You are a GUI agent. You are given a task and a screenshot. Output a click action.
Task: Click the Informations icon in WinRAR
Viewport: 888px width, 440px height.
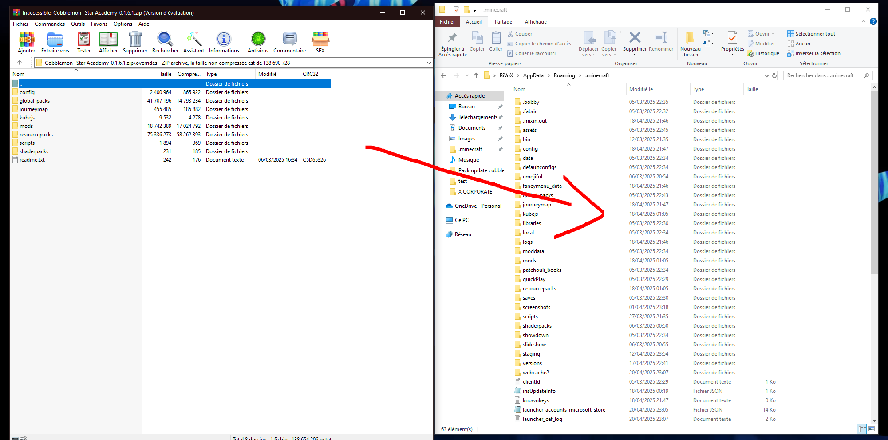click(x=224, y=43)
